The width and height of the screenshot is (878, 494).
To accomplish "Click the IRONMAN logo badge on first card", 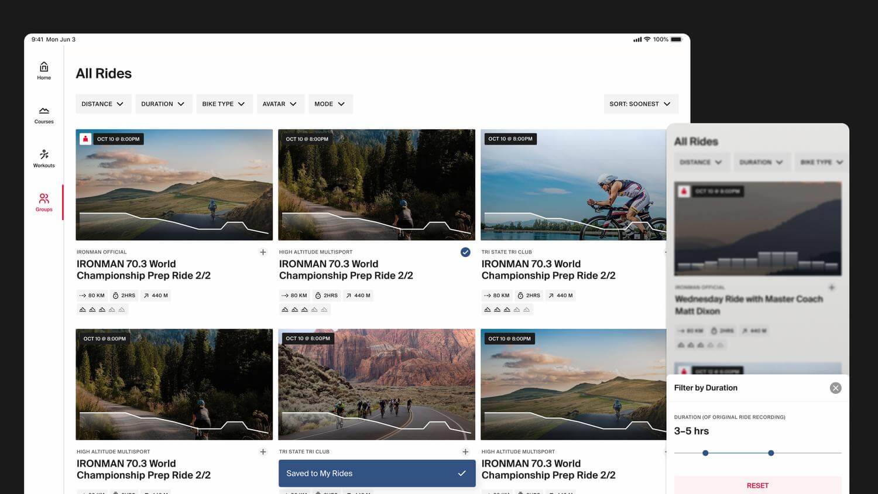I will (x=85, y=139).
